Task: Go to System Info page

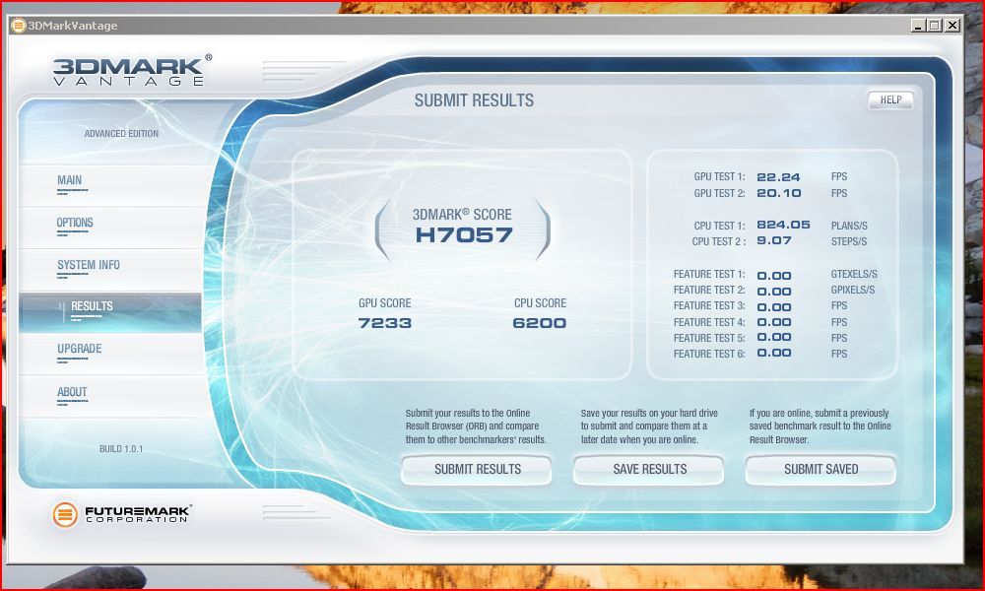Action: [x=88, y=265]
